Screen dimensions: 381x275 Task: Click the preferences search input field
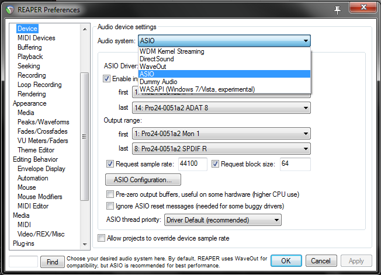(x=23, y=262)
